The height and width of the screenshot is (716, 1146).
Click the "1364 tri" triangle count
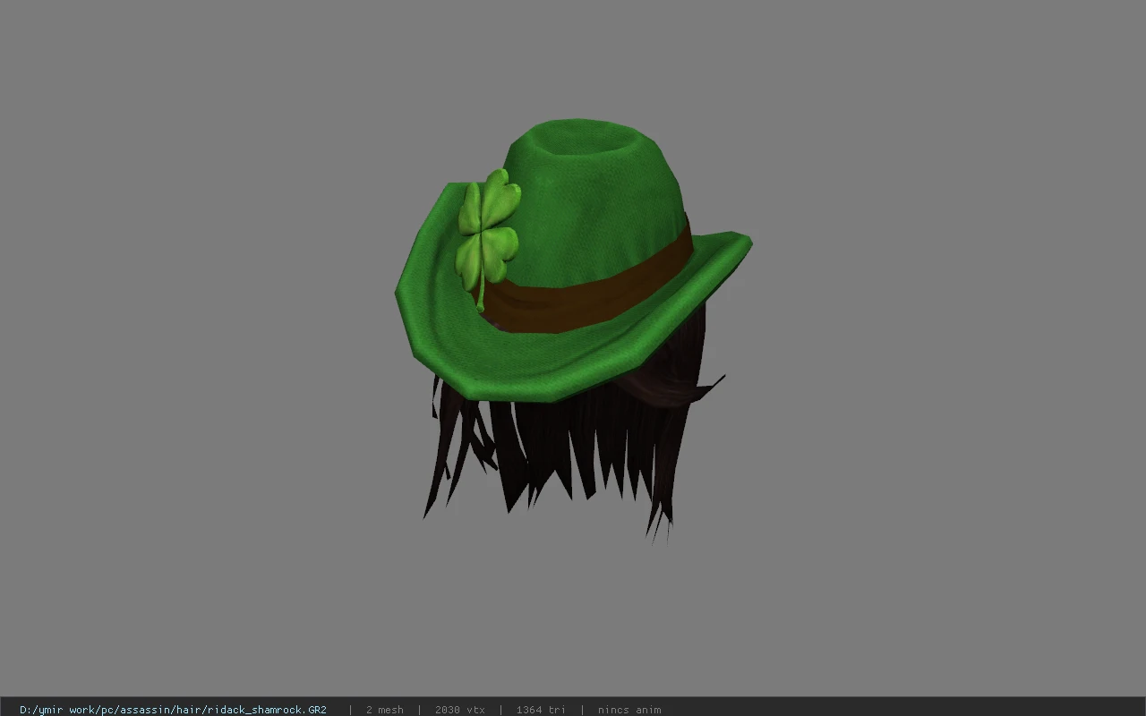[x=541, y=710]
